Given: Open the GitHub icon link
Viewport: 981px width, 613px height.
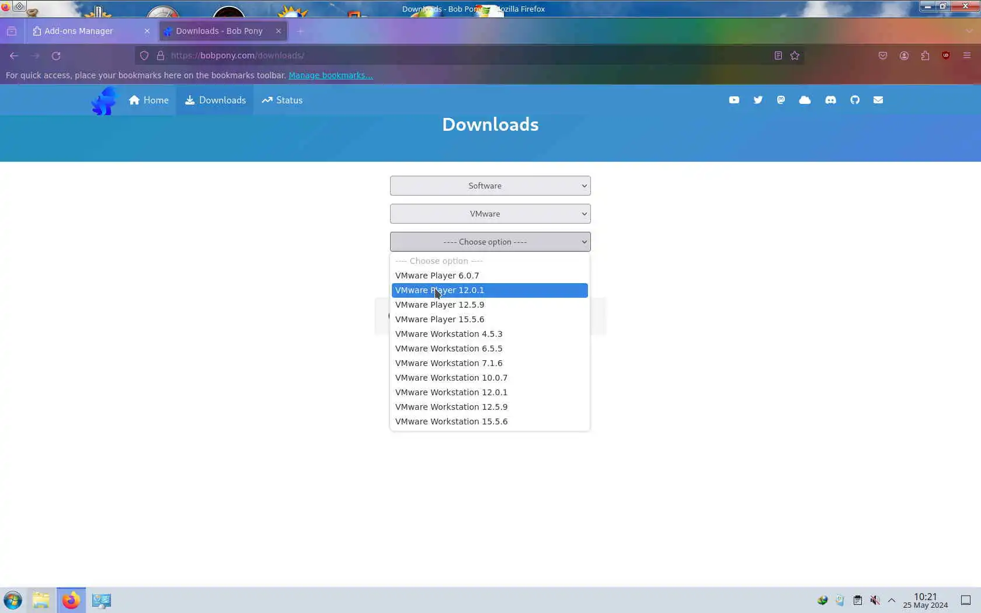Looking at the screenshot, I should tap(855, 100).
